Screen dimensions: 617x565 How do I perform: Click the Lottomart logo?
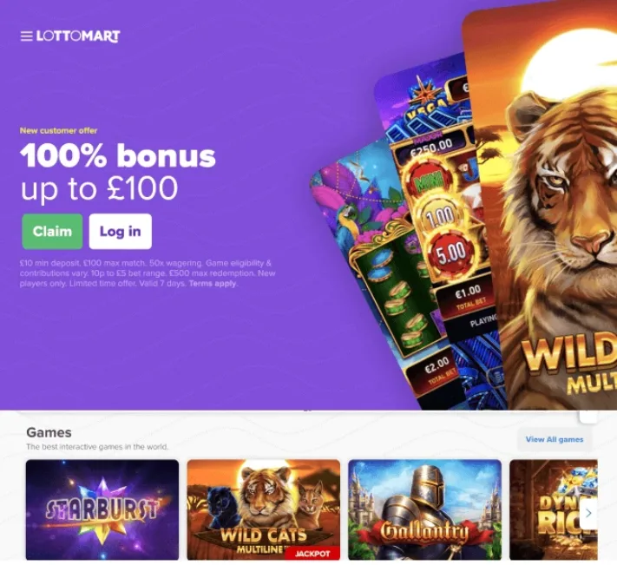pyautogui.click(x=78, y=36)
